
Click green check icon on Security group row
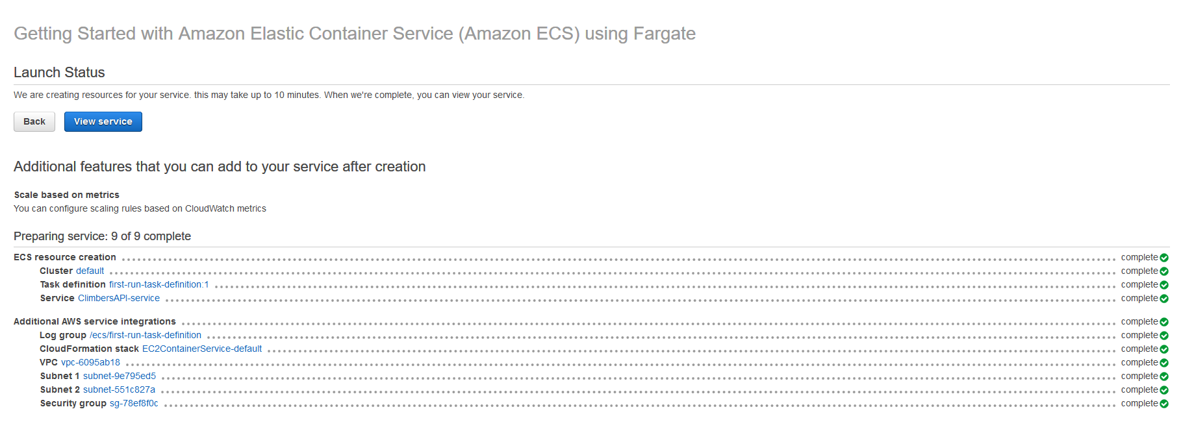(1164, 404)
